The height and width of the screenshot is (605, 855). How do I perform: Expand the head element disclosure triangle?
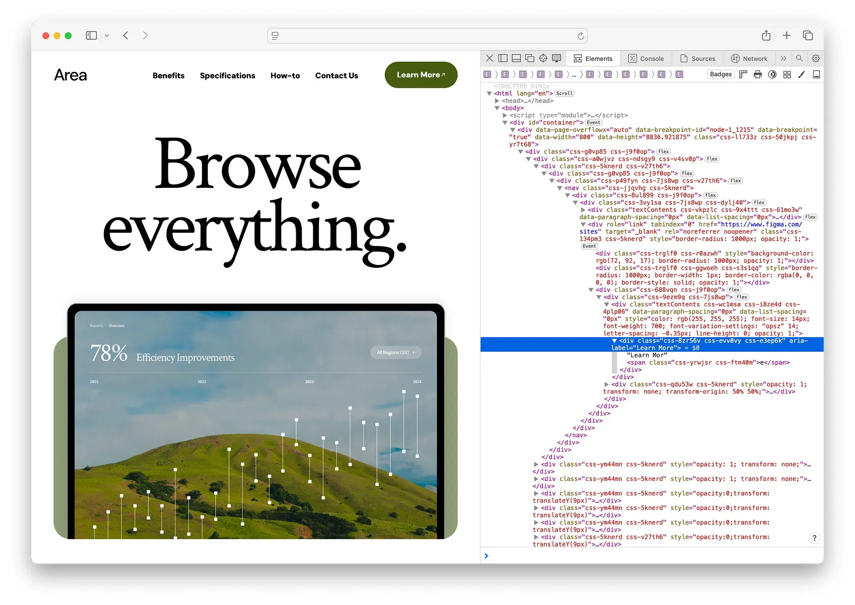point(497,101)
